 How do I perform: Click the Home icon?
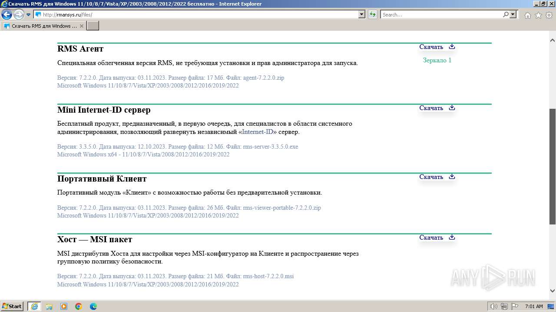tap(527, 15)
